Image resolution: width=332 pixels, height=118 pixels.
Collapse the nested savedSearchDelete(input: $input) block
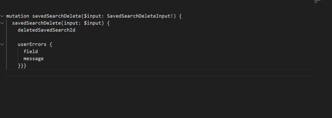pos(2,23)
